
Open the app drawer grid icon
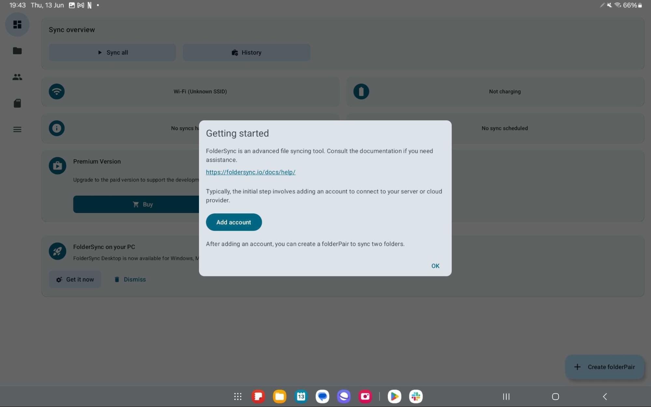(238, 397)
